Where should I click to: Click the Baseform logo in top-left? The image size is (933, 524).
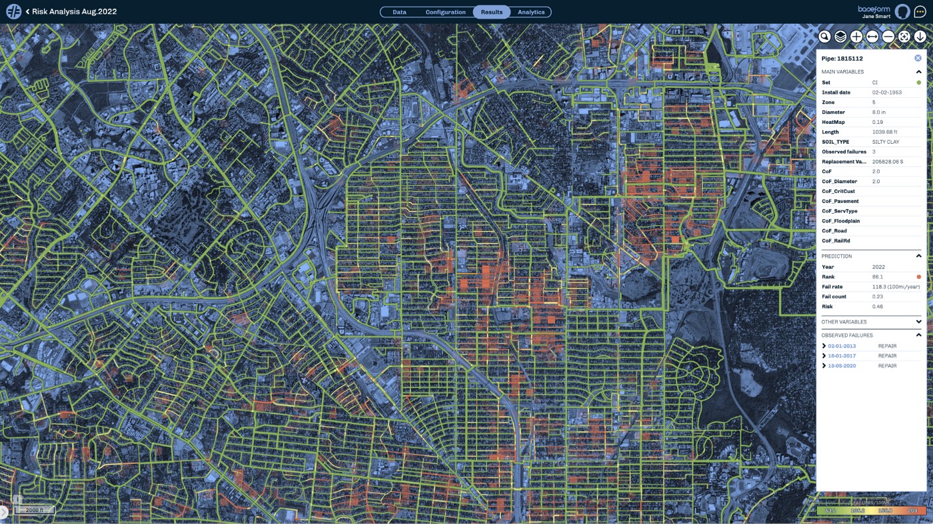click(13, 12)
